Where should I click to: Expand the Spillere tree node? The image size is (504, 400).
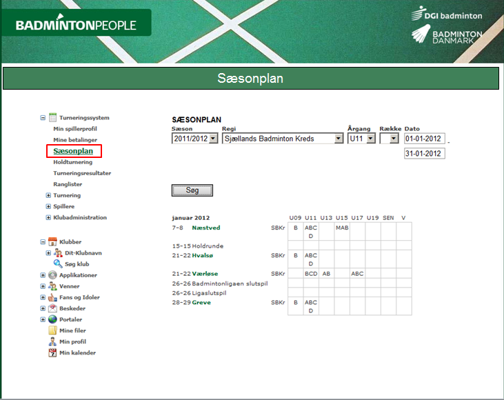[48, 206]
